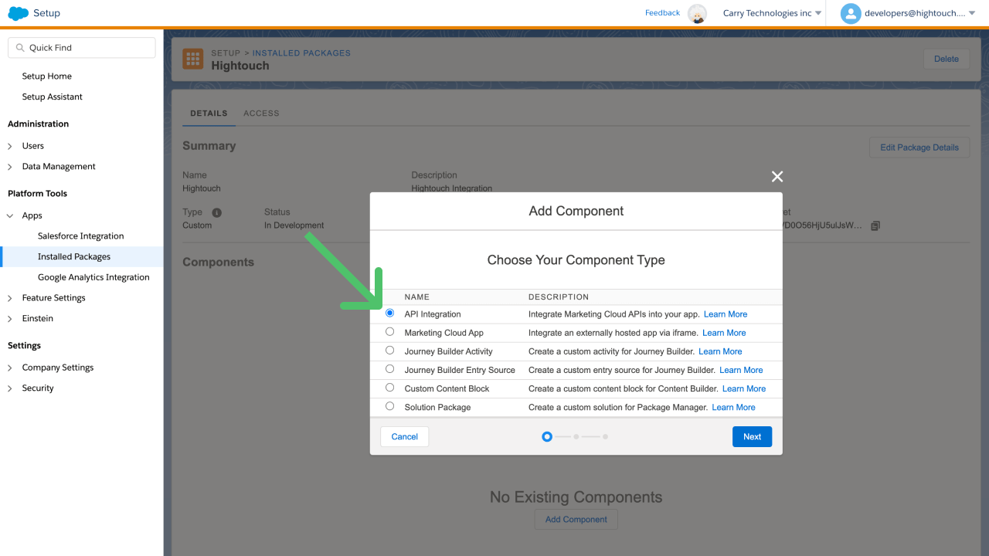Viewport: 989px width, 556px height.
Task: Switch to the Details tab
Action: click(x=209, y=114)
